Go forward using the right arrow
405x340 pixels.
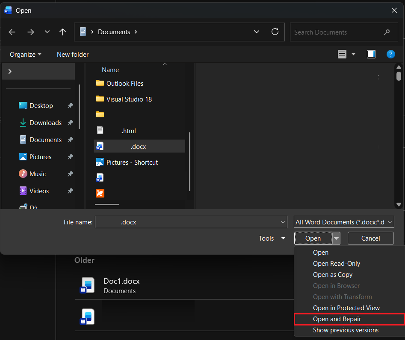31,32
